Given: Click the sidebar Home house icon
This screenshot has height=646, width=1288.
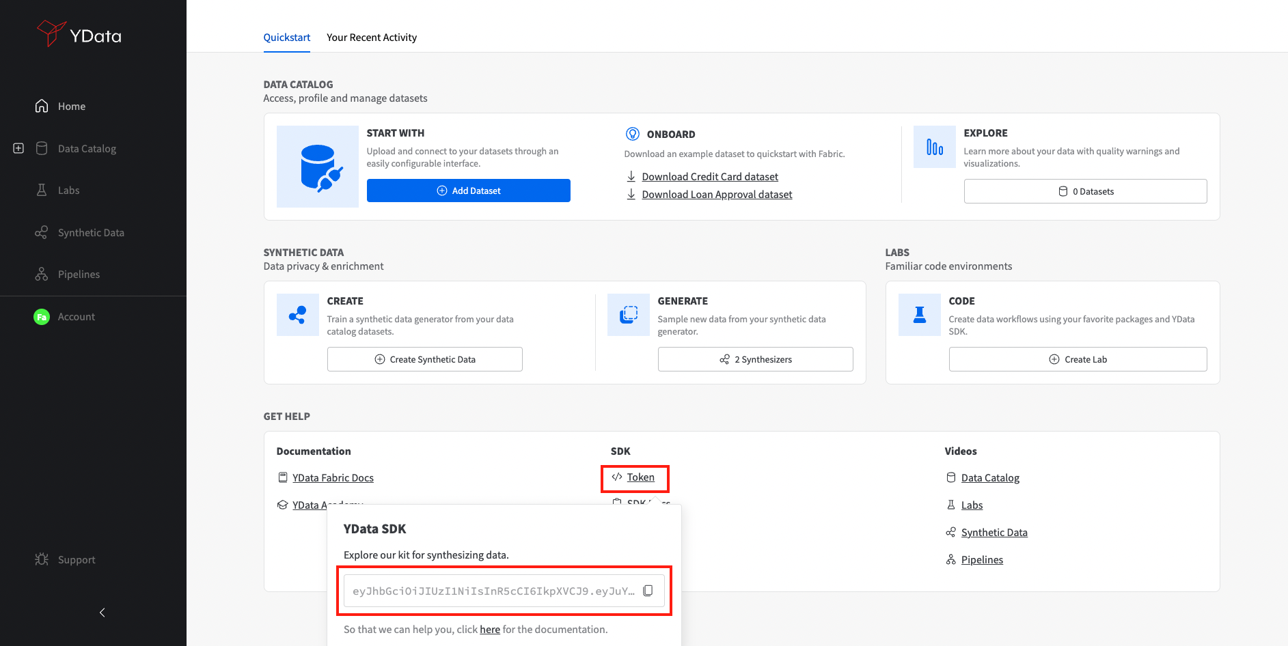Looking at the screenshot, I should (42, 106).
